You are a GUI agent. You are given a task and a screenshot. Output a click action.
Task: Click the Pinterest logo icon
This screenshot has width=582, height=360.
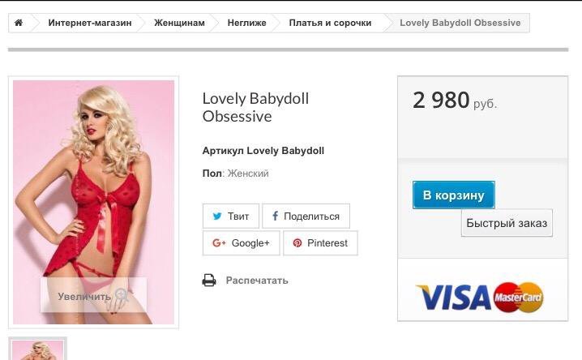click(297, 243)
